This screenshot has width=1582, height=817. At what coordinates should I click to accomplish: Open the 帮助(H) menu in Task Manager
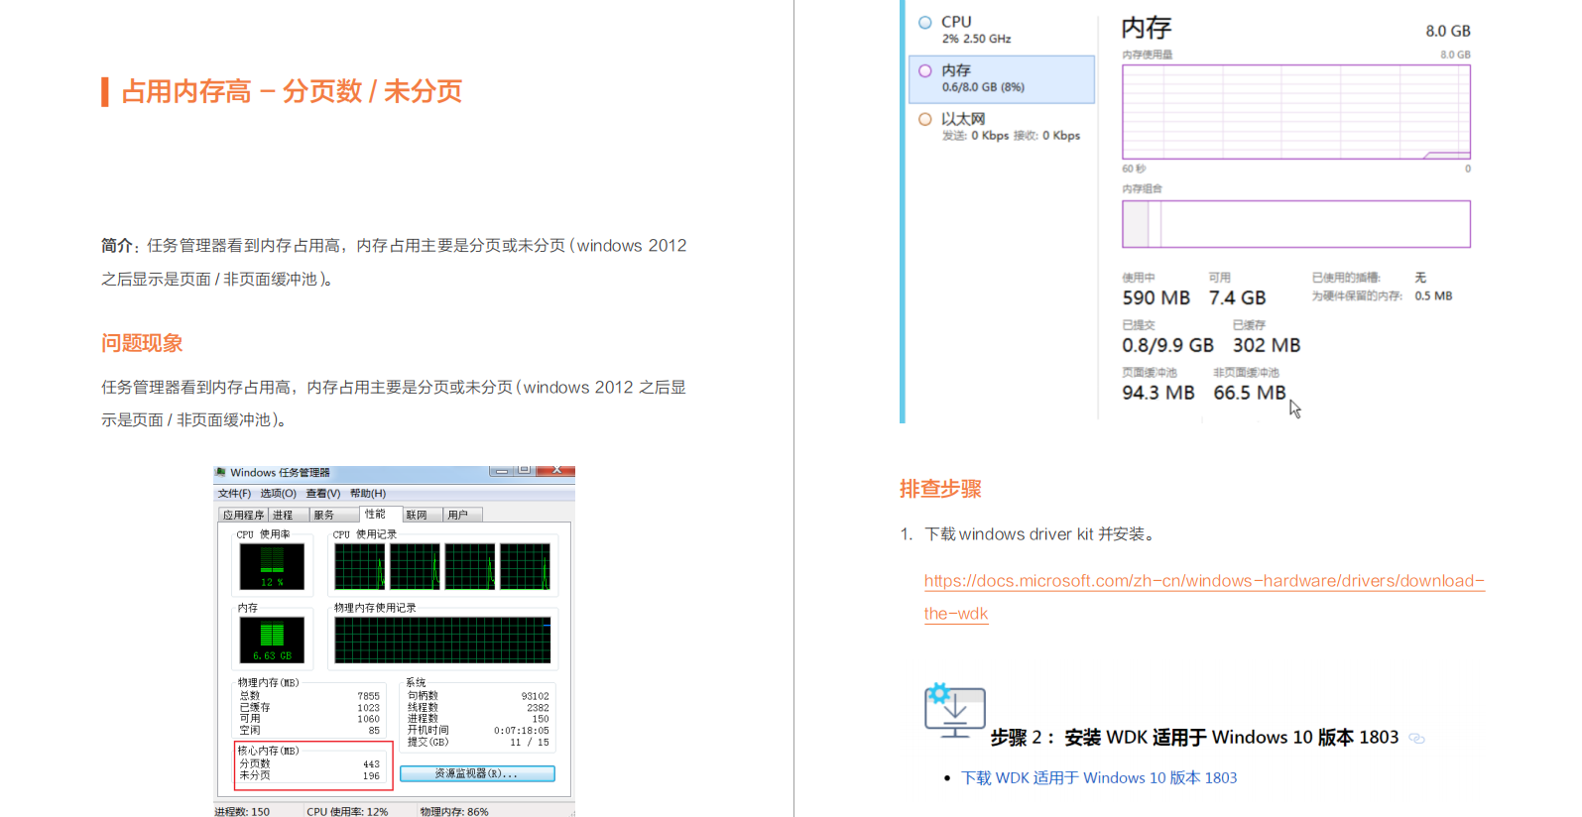coord(368,494)
